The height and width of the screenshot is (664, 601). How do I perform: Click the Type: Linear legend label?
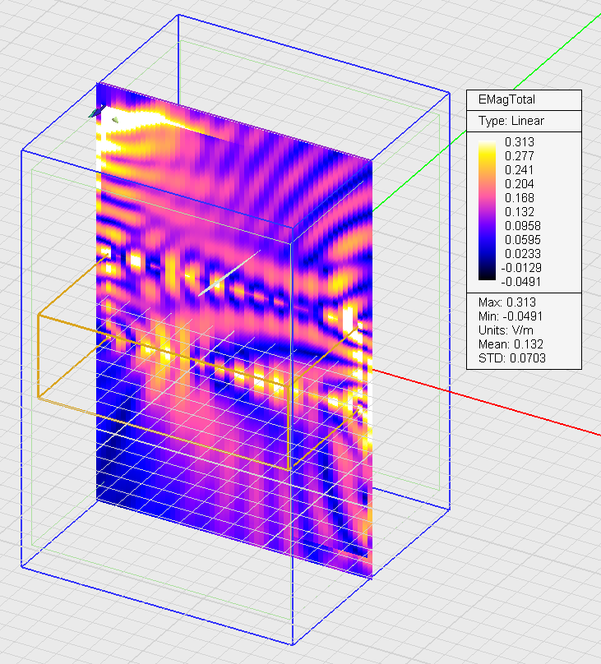tap(511, 121)
